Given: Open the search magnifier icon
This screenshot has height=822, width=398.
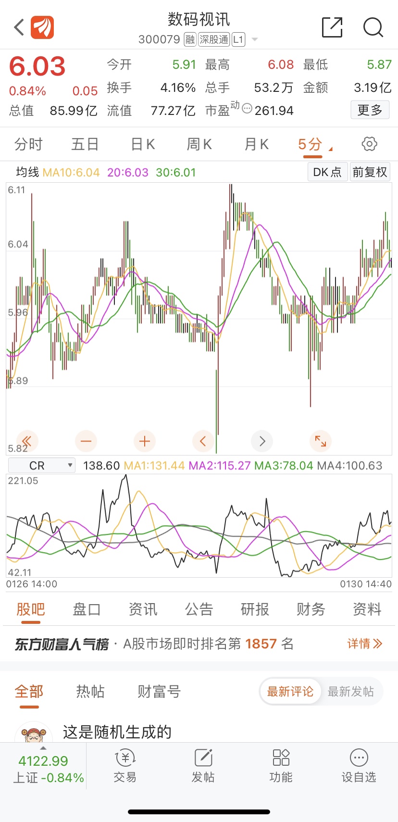Looking at the screenshot, I should click(x=373, y=27).
